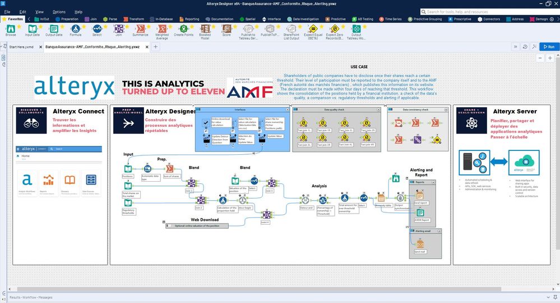Collapse the Interfaces container
560x303 pixels.
[287, 110]
